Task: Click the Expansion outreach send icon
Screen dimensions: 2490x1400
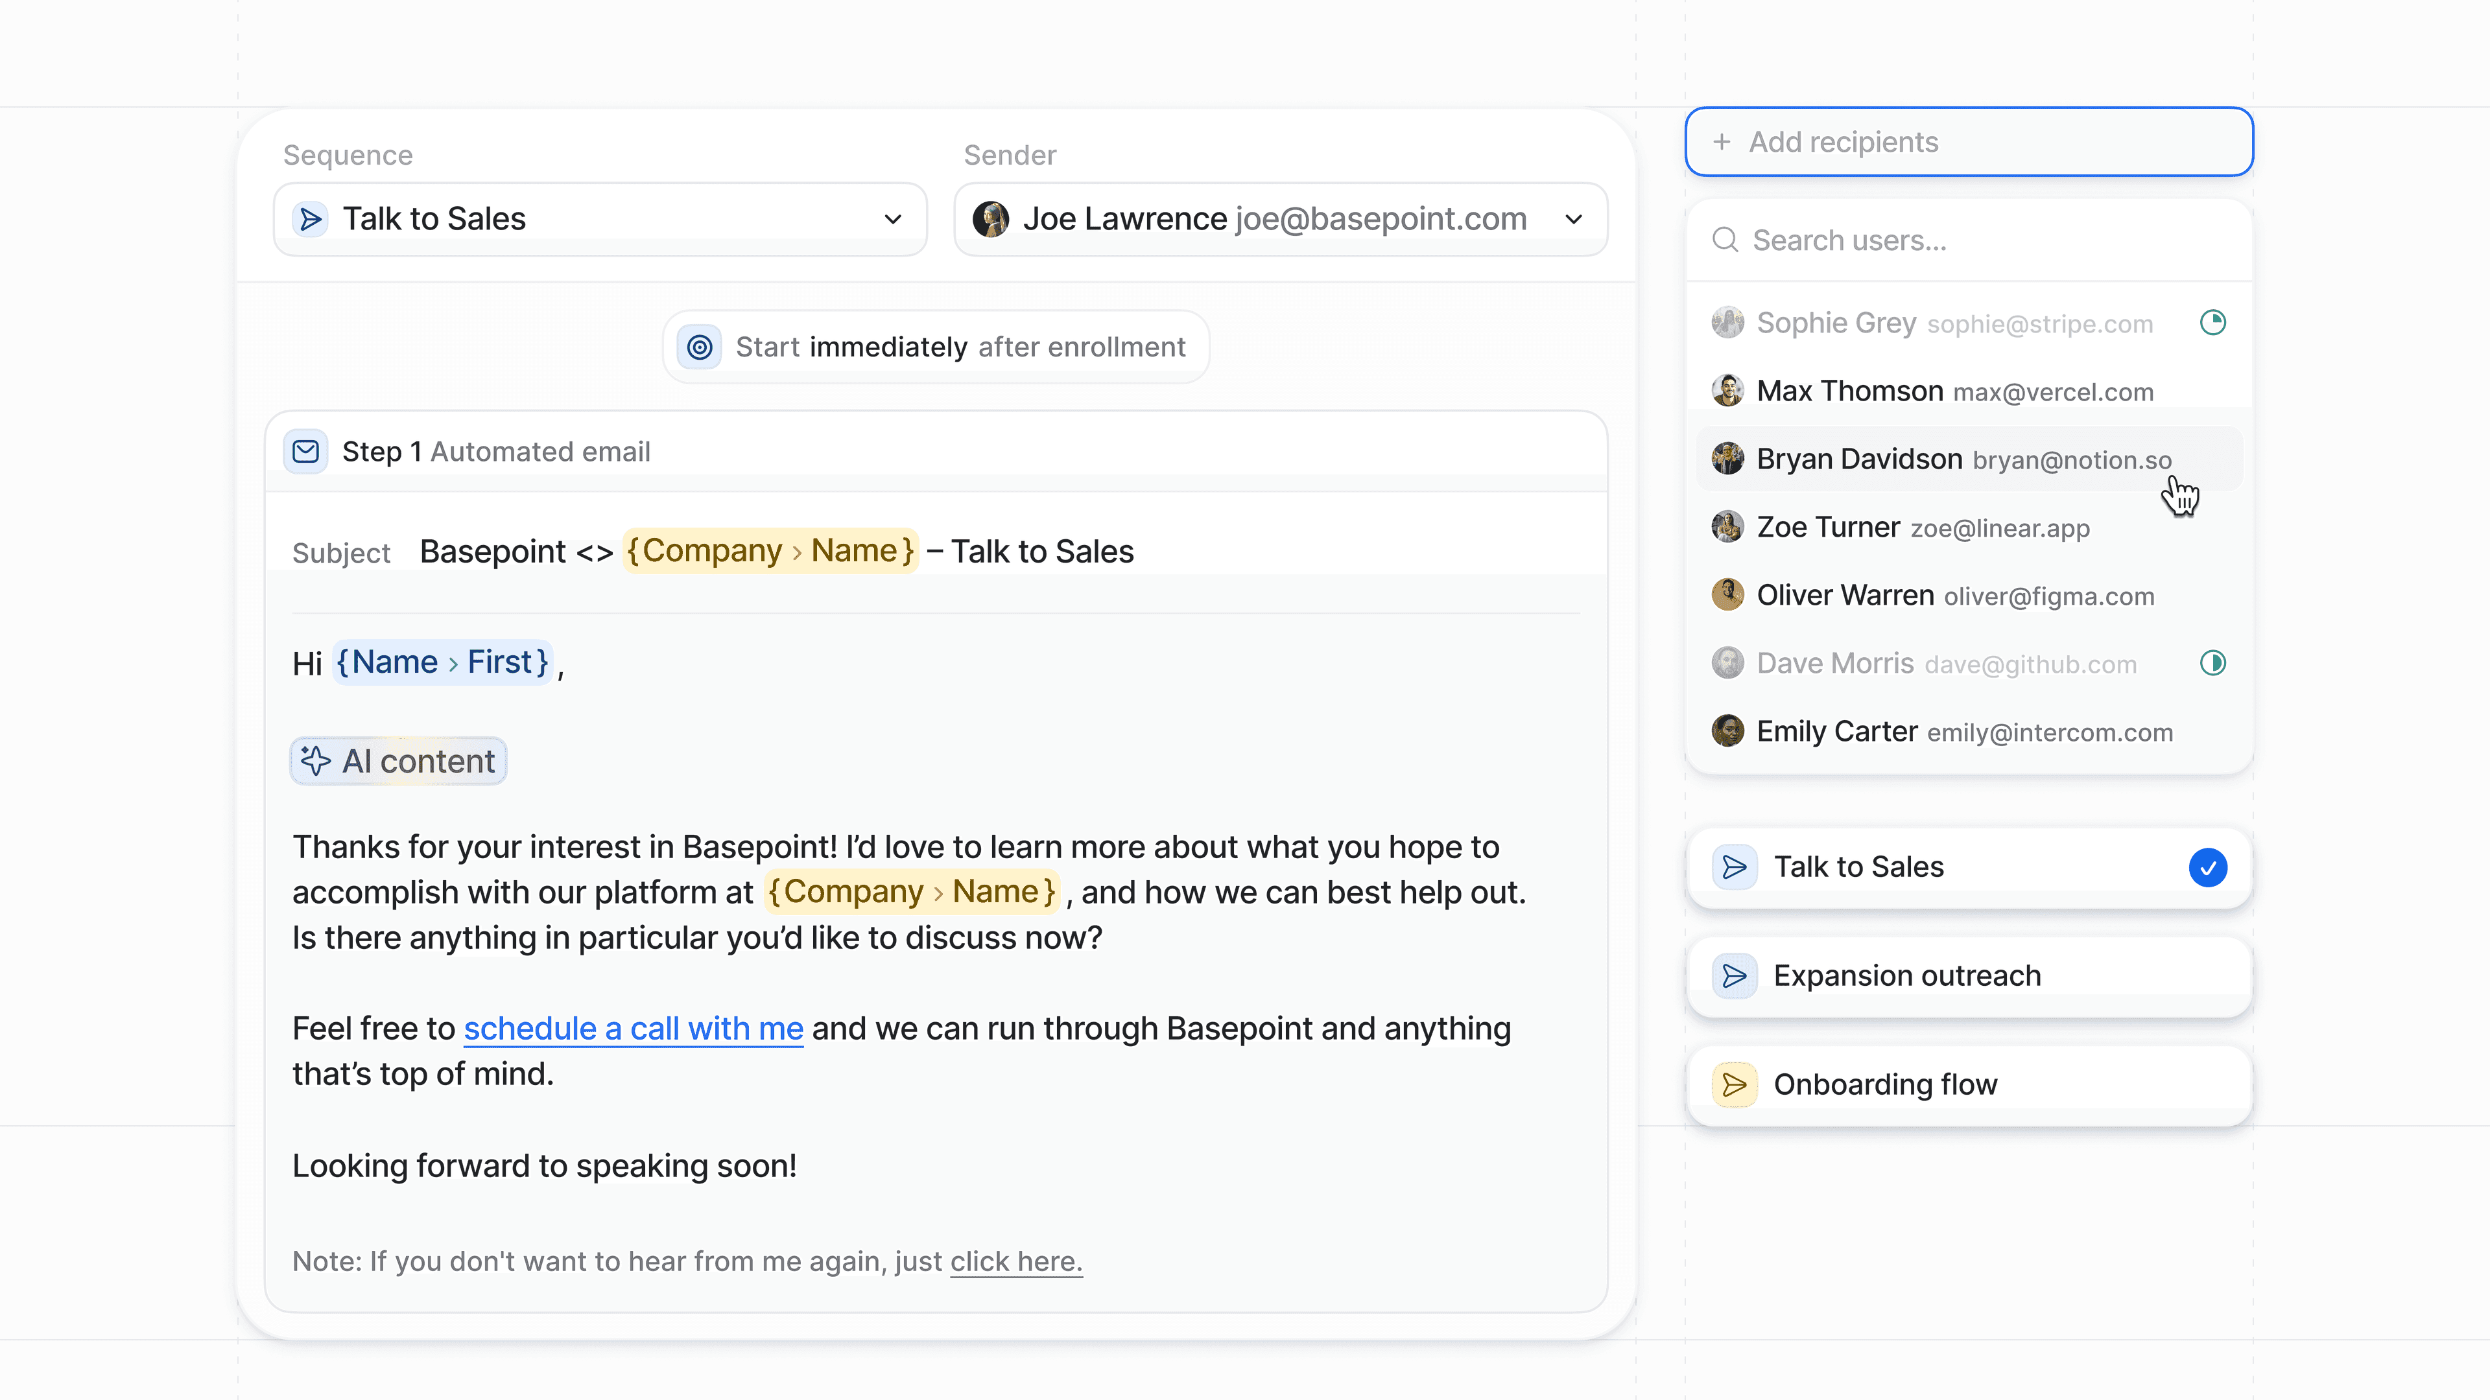Action: 1734,976
